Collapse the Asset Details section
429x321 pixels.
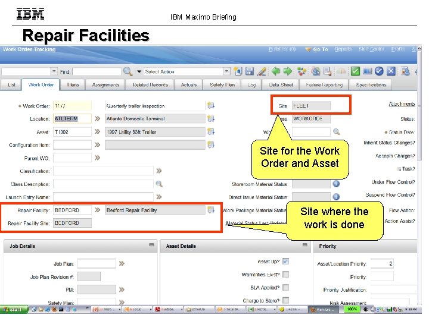pos(305,245)
